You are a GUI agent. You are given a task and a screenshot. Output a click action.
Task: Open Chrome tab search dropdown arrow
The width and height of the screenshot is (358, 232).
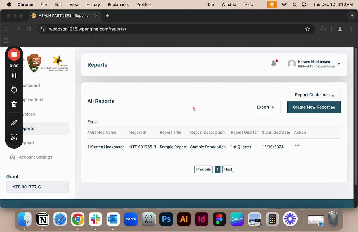point(352,16)
